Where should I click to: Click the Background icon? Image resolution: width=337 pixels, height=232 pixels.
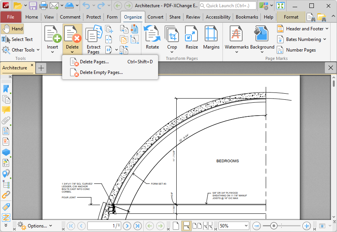click(x=262, y=33)
